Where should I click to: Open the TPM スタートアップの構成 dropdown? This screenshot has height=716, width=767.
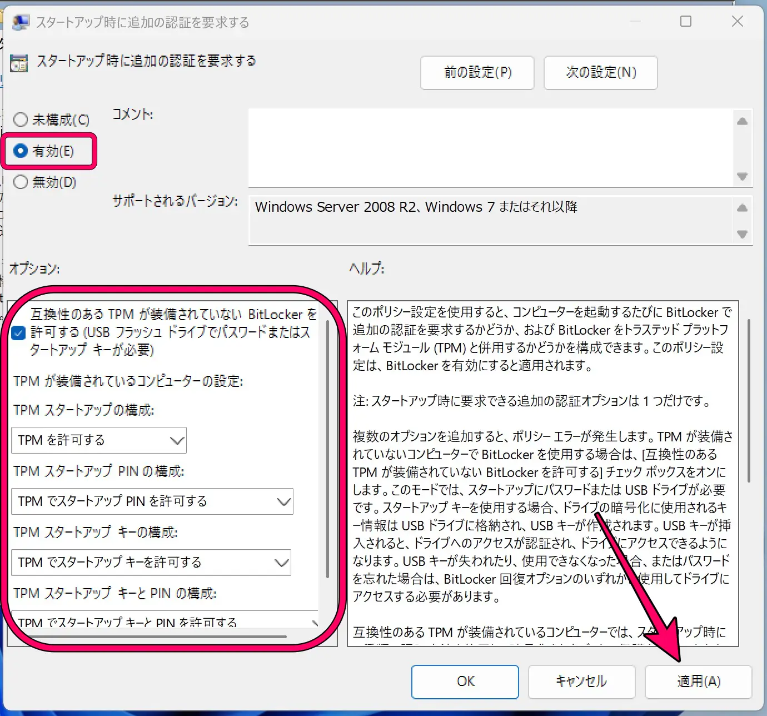pyautogui.click(x=99, y=440)
